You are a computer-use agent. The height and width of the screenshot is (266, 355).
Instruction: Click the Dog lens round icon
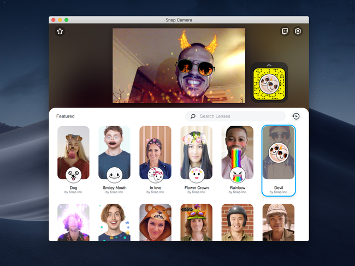point(73,175)
